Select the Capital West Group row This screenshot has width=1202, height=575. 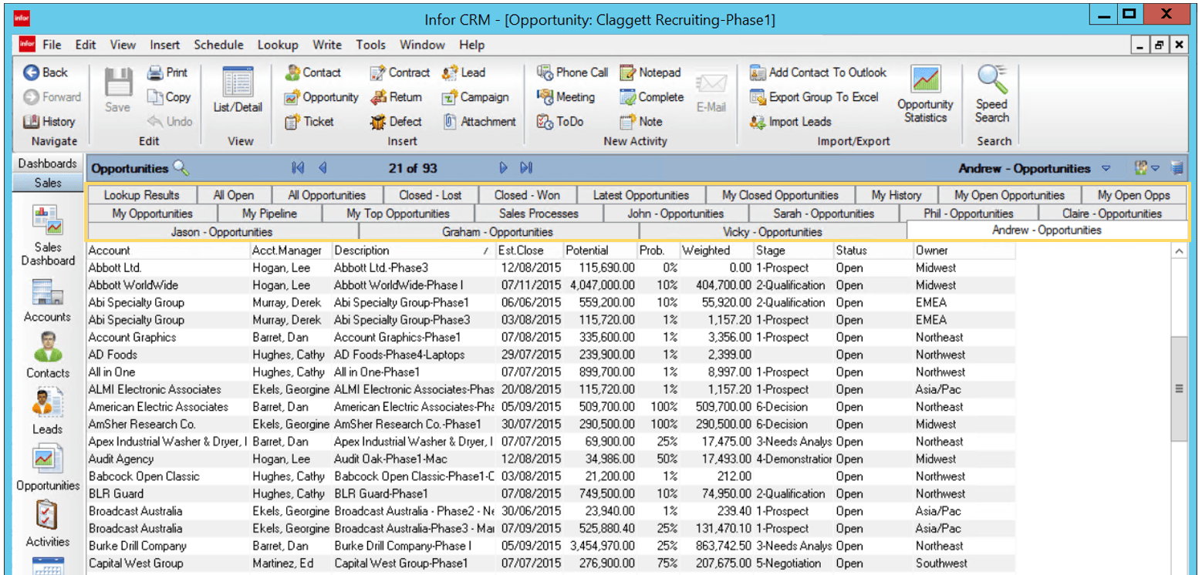(551, 563)
